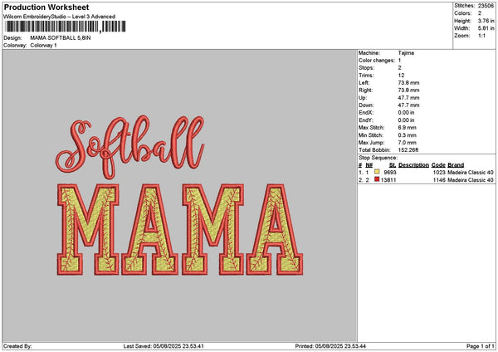Click the red thread color swatch
The image size is (498, 352).
point(377,179)
